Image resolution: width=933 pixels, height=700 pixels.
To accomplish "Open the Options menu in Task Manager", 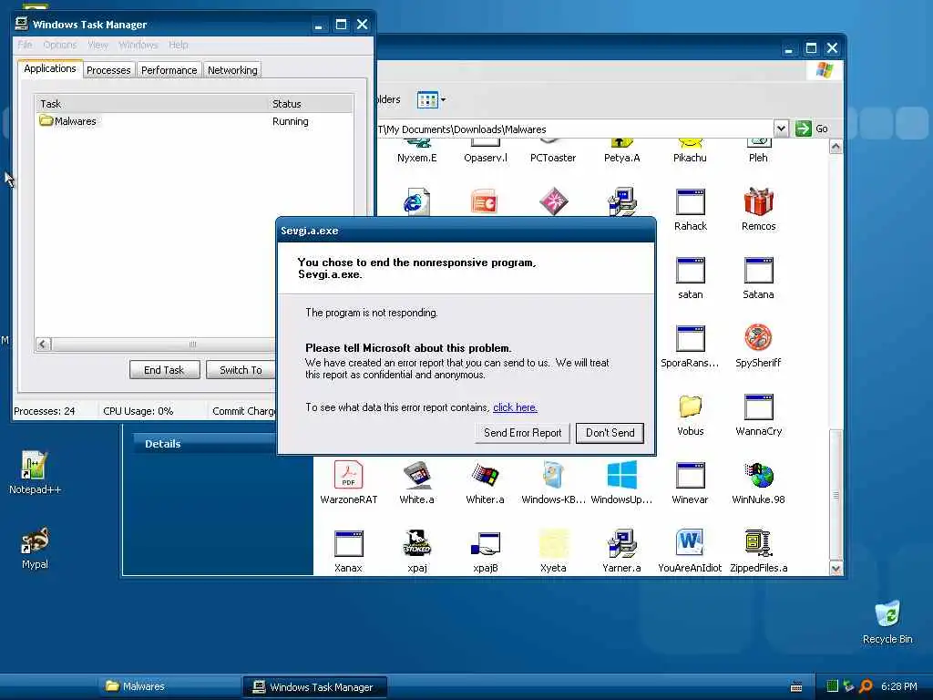I will [x=59, y=45].
